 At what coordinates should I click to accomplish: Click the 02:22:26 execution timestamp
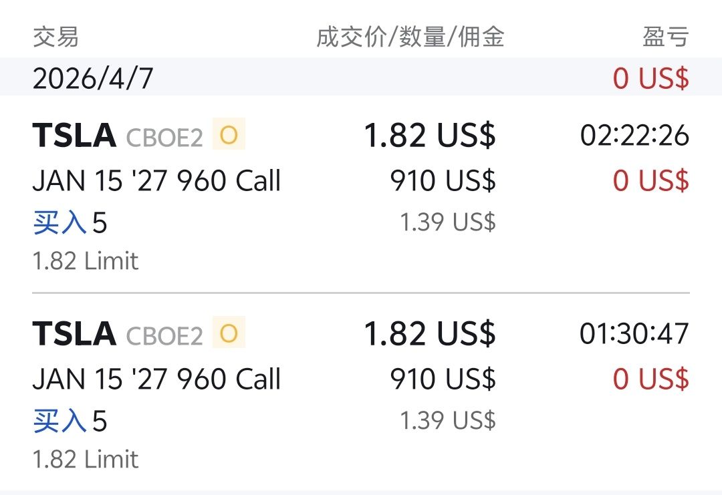point(634,136)
